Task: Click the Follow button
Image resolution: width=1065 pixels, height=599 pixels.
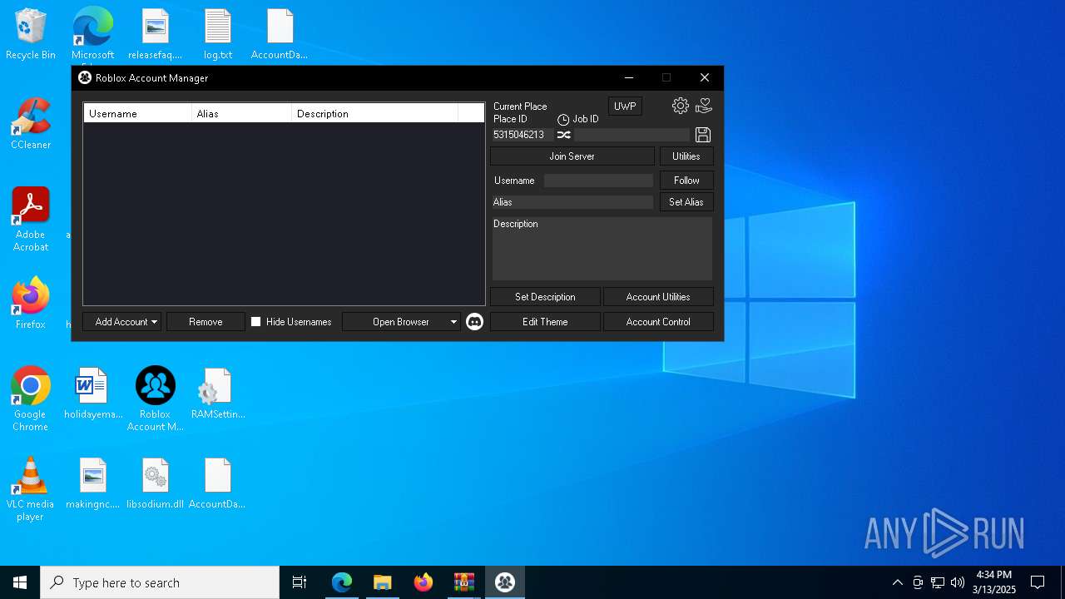Action: point(686,181)
